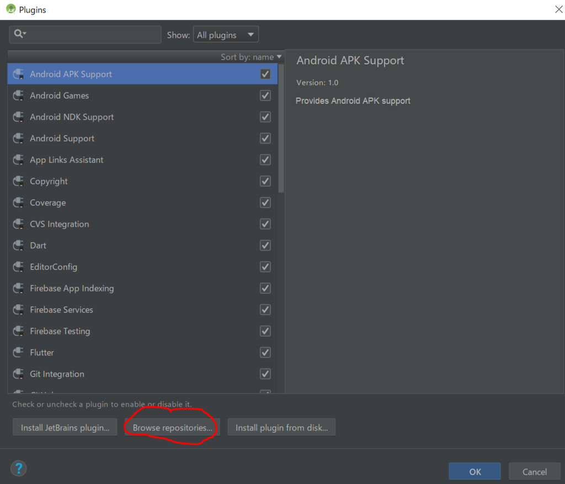The width and height of the screenshot is (565, 484).
Task: Select the Firebase App Indexing row
Action: [x=143, y=288]
